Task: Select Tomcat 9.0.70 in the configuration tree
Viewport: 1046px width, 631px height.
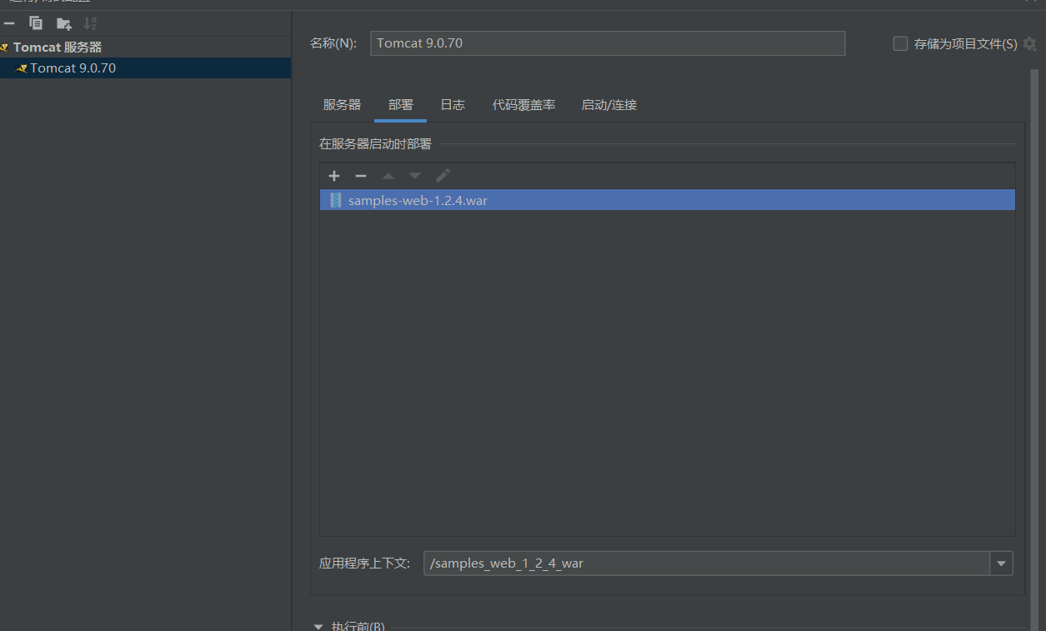Action: tap(73, 68)
